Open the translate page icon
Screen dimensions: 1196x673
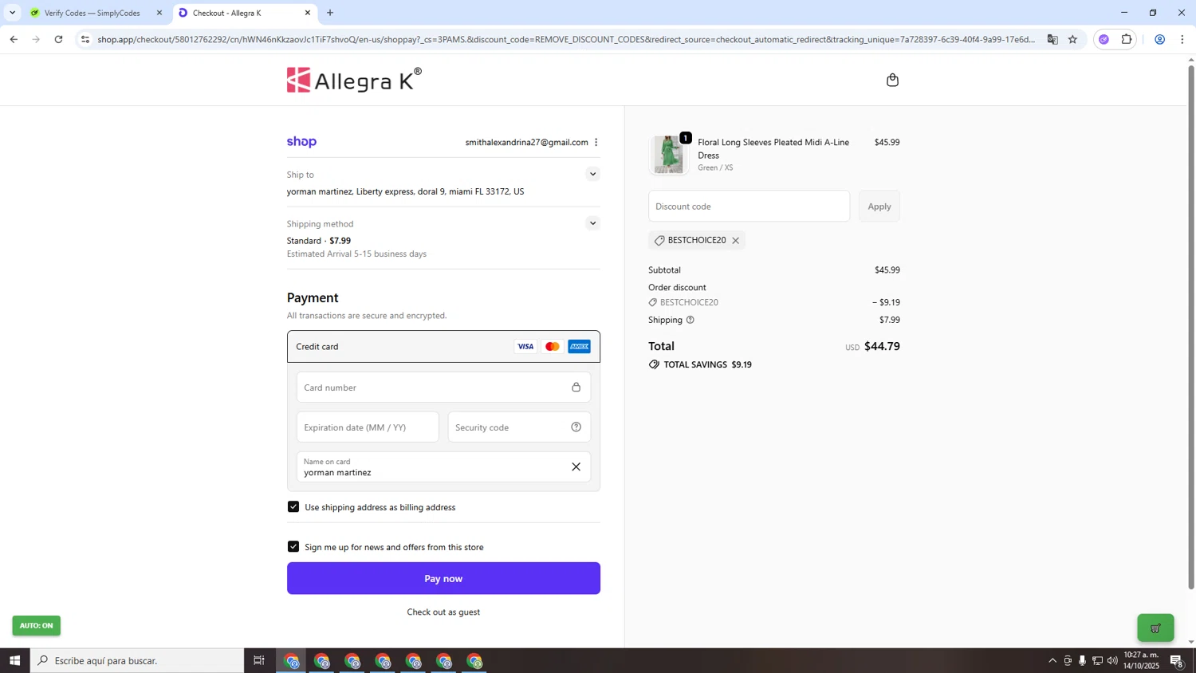(1052, 40)
